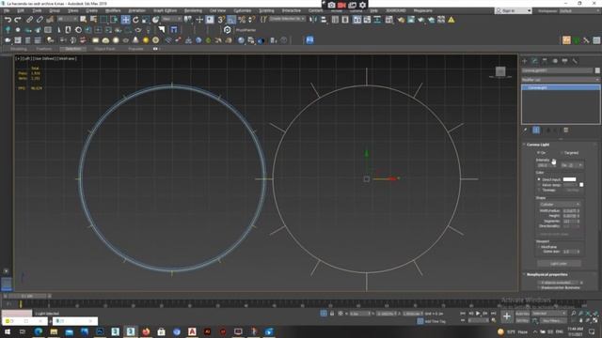Select the Direct input color radio
This screenshot has height=338, width=602.
click(x=539, y=179)
